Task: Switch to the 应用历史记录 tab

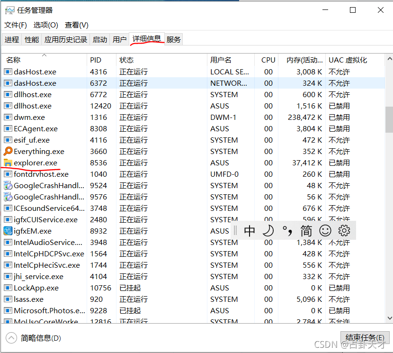Action: pos(66,39)
